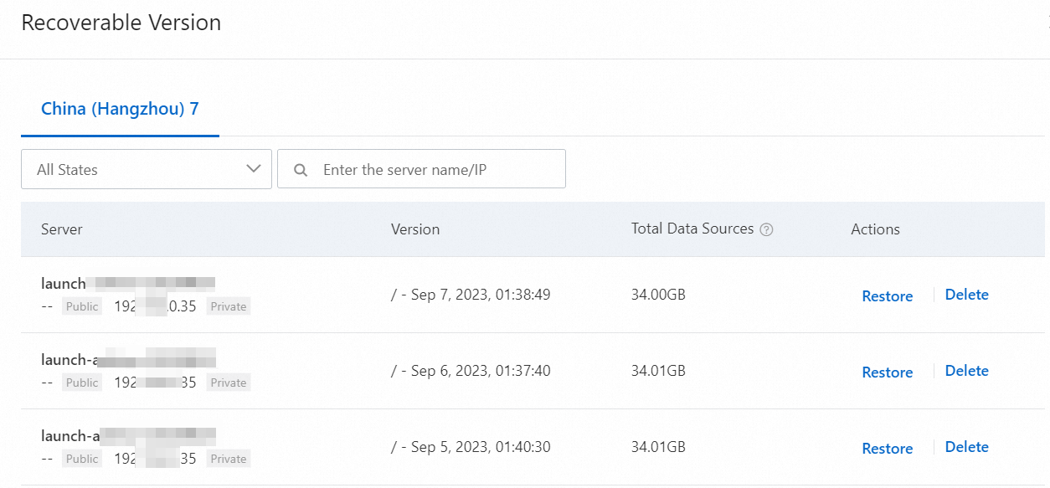Restore the Sep 7, 2023 version
The width and height of the screenshot is (1050, 488).
coord(887,296)
